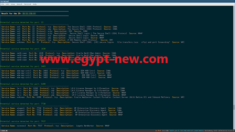Image resolution: width=235 pixels, height=132 pixels.
Task: Click the '22.6 GiB' disk status entry
Action: pos(165,131)
